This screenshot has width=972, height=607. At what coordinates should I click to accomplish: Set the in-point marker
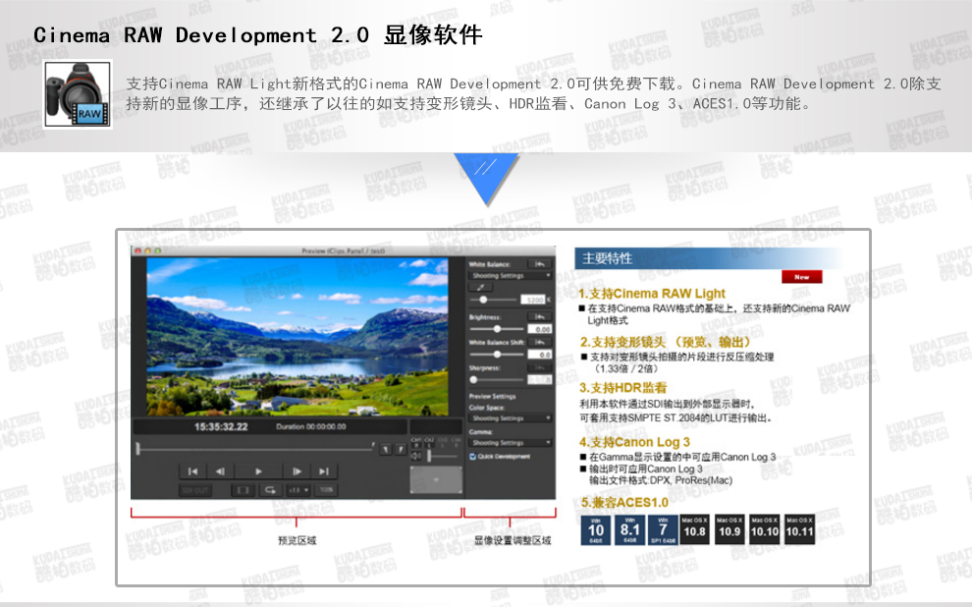point(386,449)
